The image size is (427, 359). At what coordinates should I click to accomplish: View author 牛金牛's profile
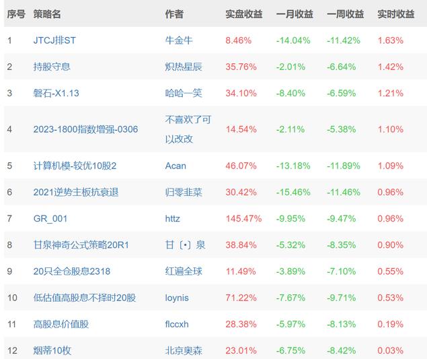(179, 40)
